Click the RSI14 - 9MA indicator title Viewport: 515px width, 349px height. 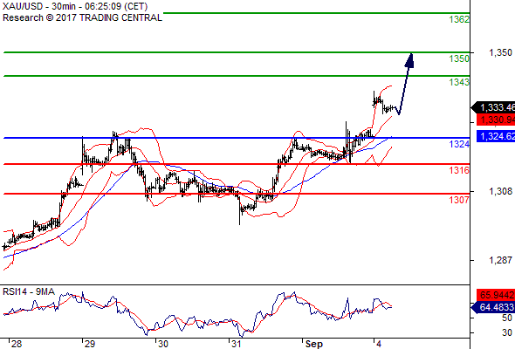(29, 291)
